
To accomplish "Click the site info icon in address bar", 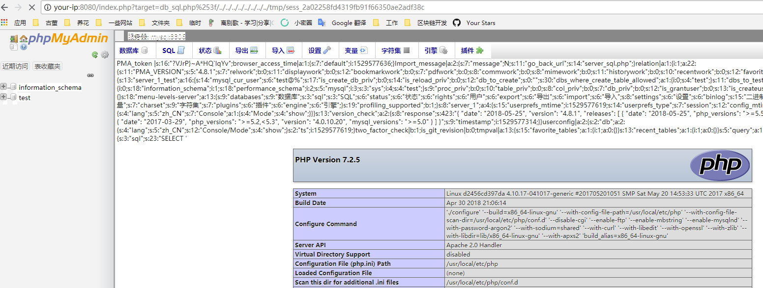I will pos(48,7).
